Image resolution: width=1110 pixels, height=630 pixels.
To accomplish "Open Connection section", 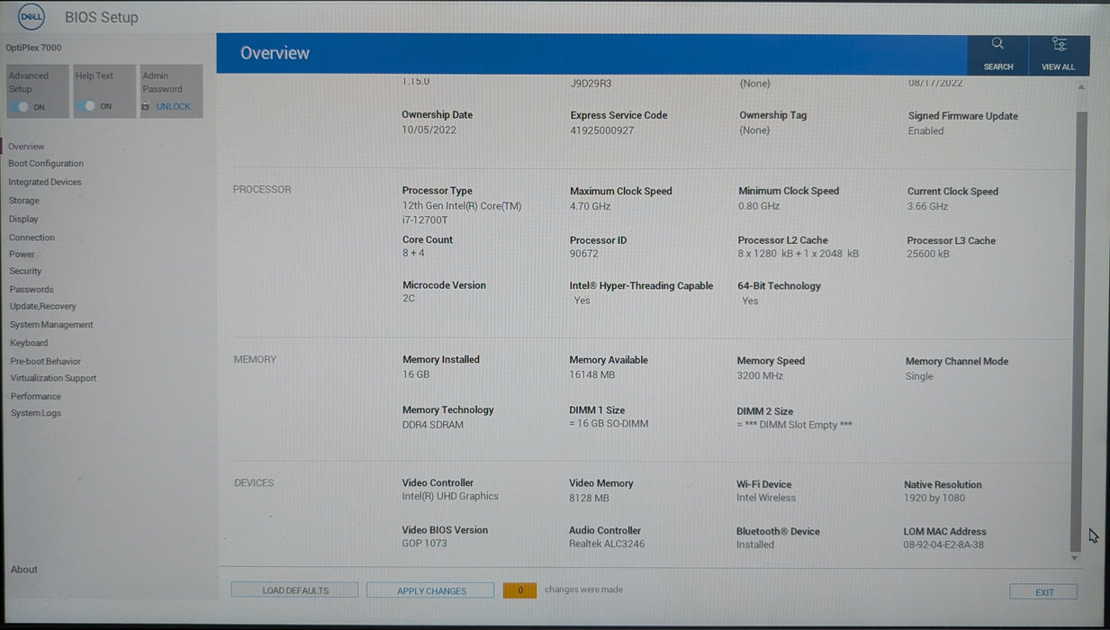I will click(x=32, y=238).
